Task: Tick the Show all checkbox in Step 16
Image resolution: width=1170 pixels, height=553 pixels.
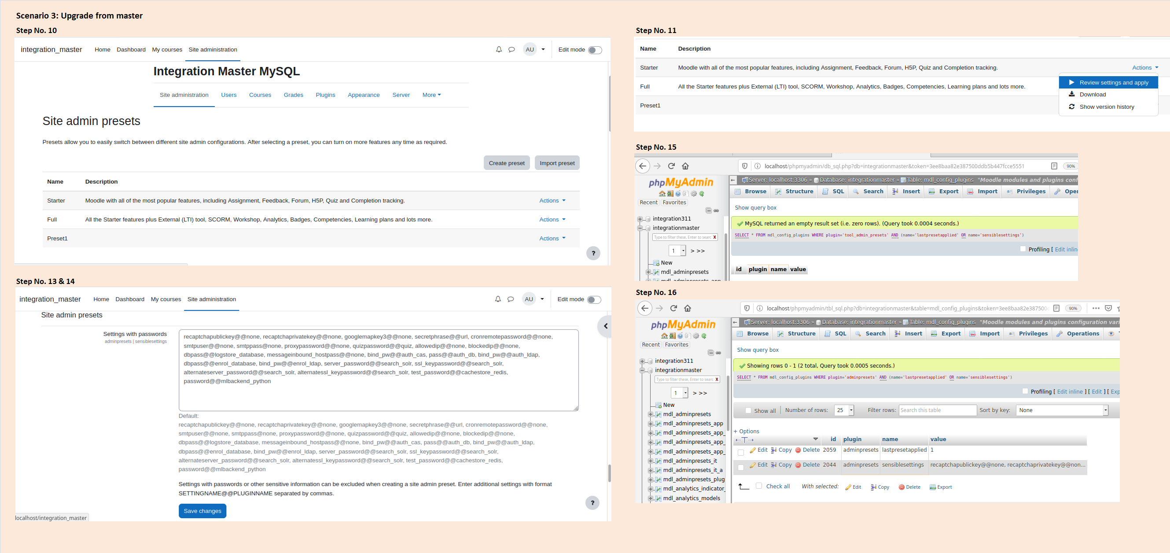Action: pyautogui.click(x=748, y=410)
